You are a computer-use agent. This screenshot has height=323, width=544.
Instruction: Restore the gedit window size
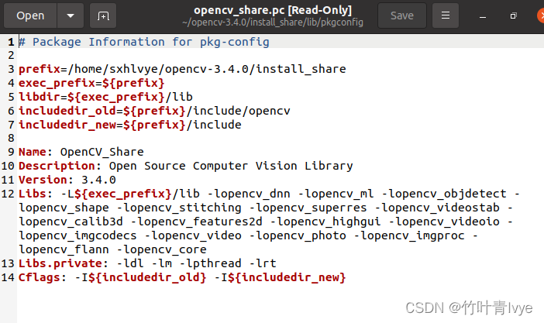click(x=513, y=16)
